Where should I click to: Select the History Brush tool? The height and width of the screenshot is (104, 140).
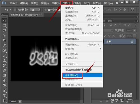[4, 66]
